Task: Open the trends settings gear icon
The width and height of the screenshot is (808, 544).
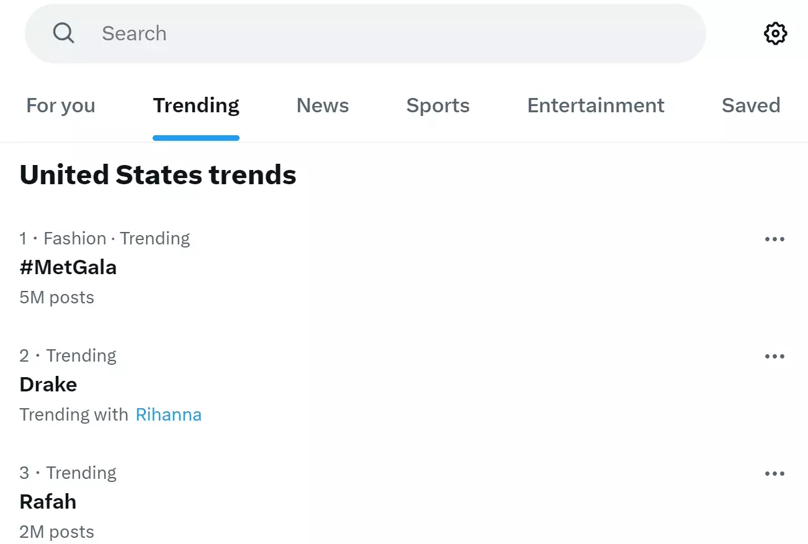Action: coord(774,33)
